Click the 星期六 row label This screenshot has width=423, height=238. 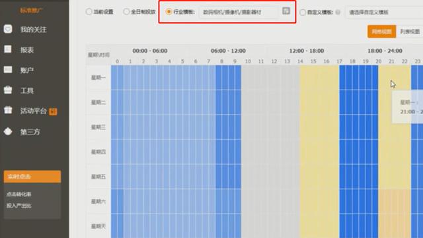98,201
